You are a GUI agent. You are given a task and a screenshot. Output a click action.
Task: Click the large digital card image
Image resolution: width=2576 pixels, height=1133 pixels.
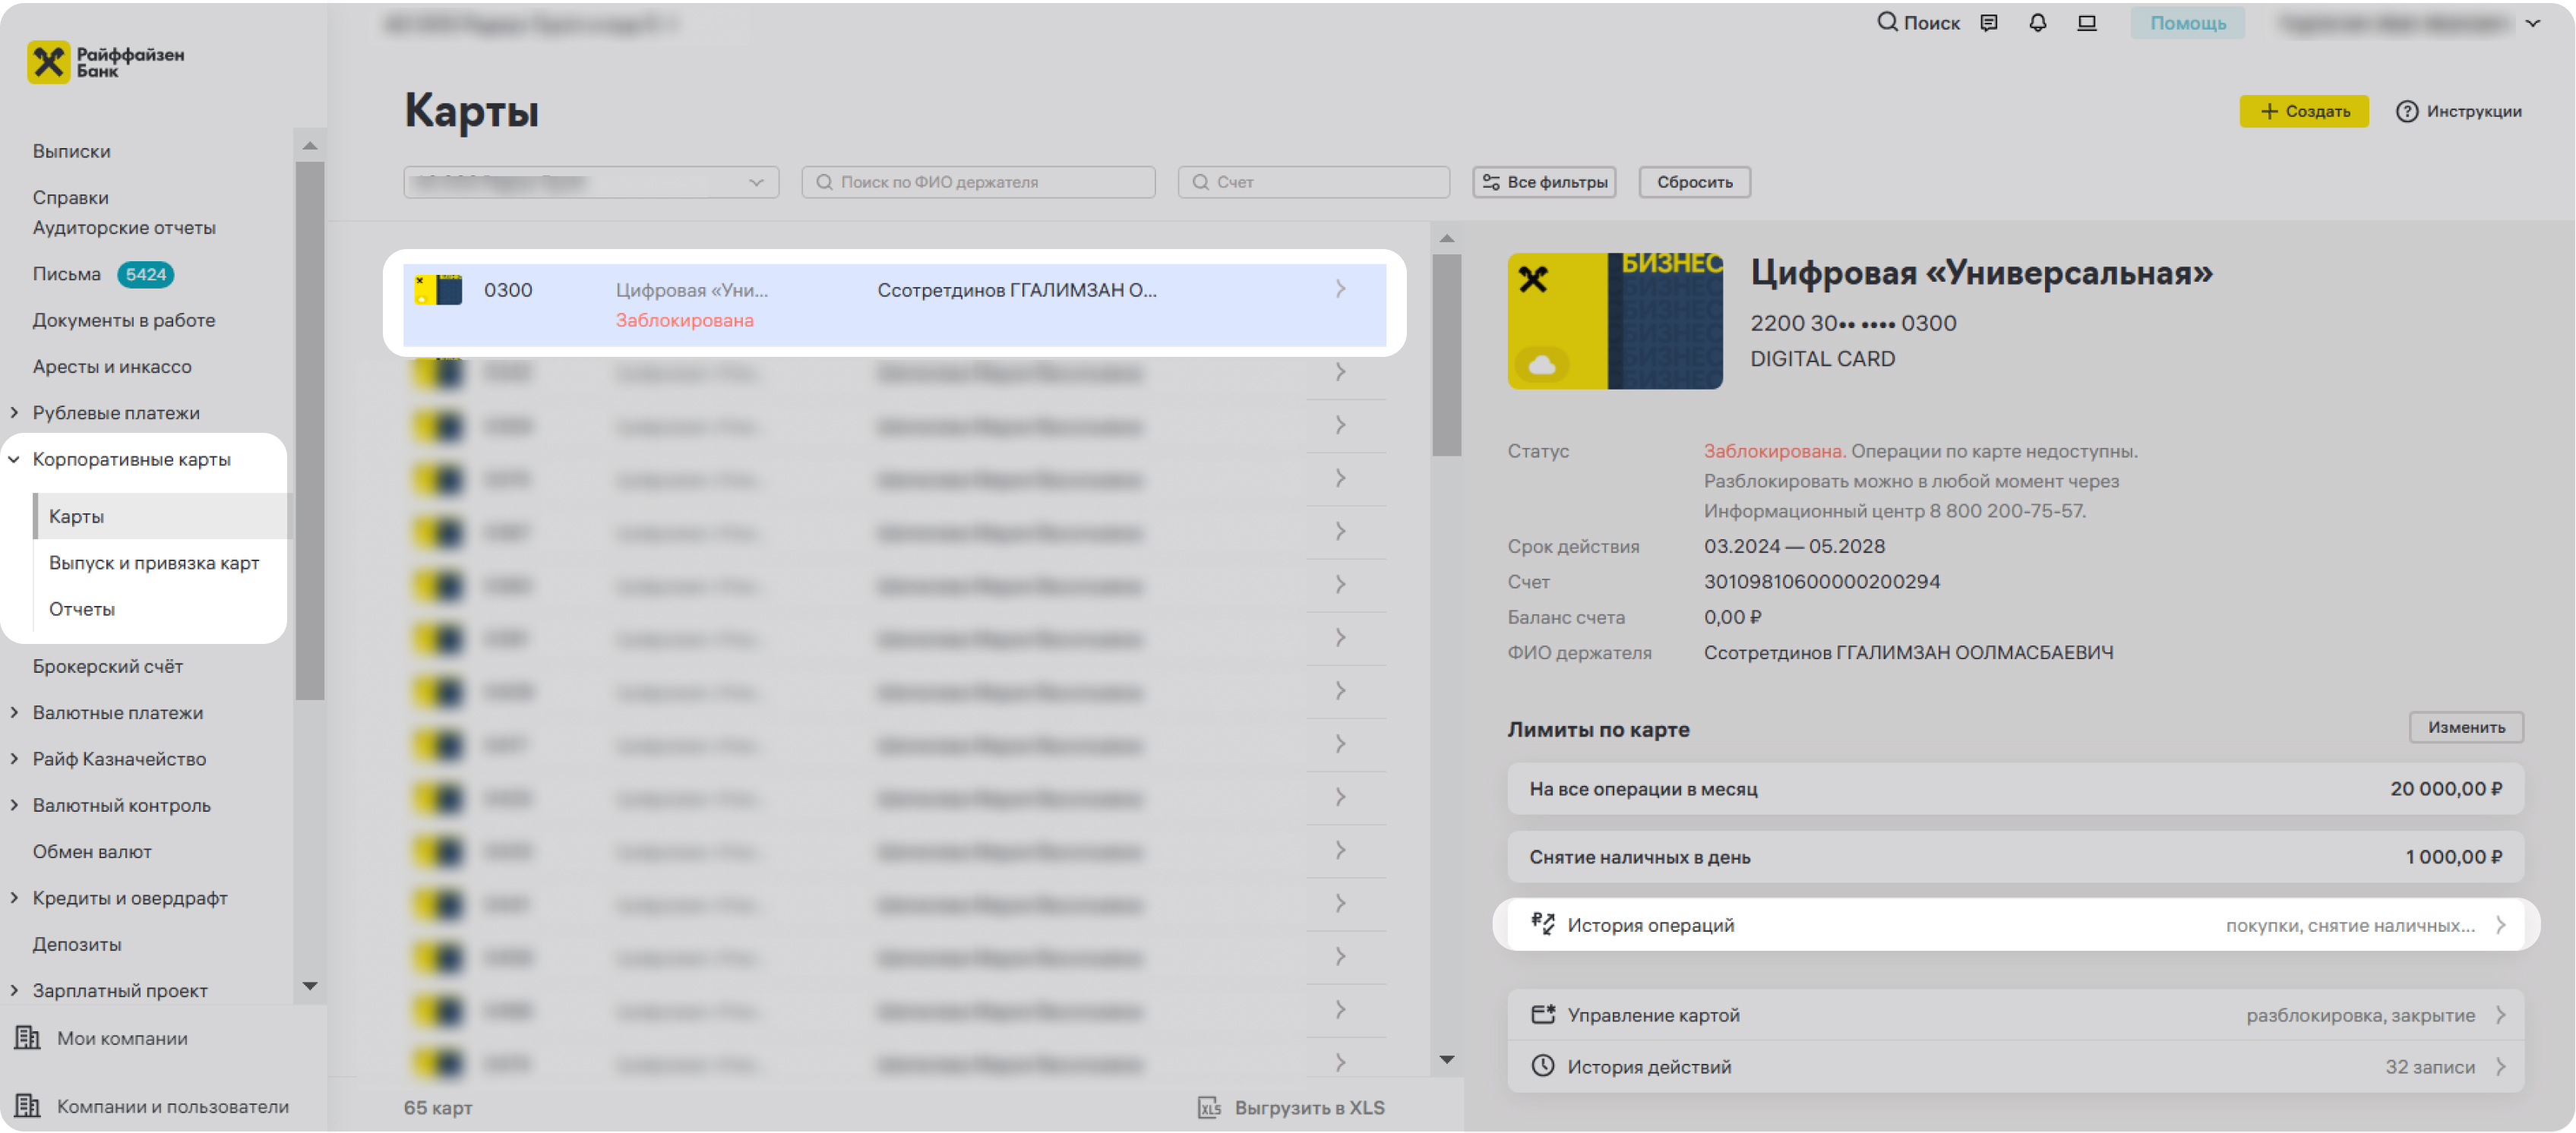click(1614, 320)
